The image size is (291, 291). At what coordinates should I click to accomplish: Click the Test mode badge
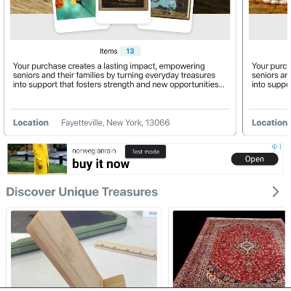pos(145,151)
